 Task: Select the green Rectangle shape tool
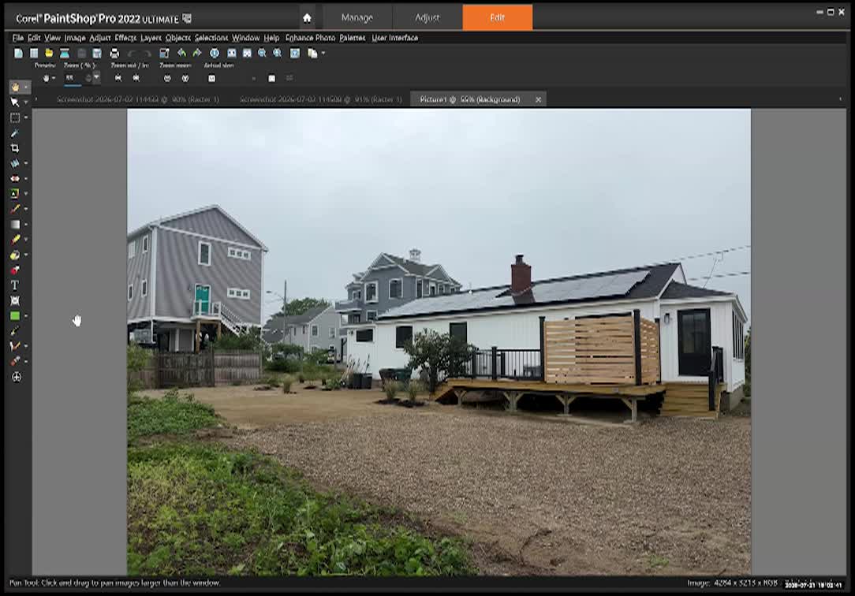(15, 316)
